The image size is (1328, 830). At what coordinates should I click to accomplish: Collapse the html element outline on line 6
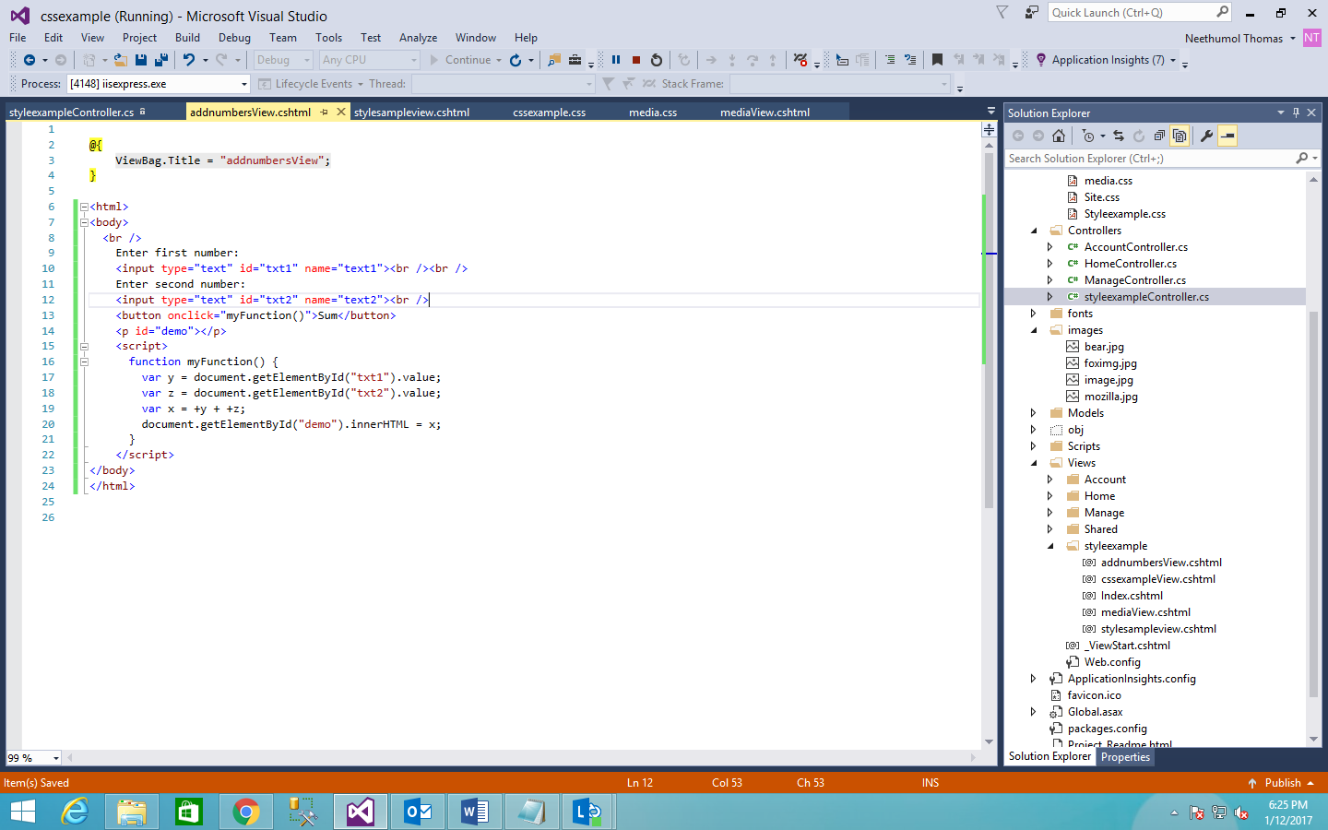click(x=84, y=207)
